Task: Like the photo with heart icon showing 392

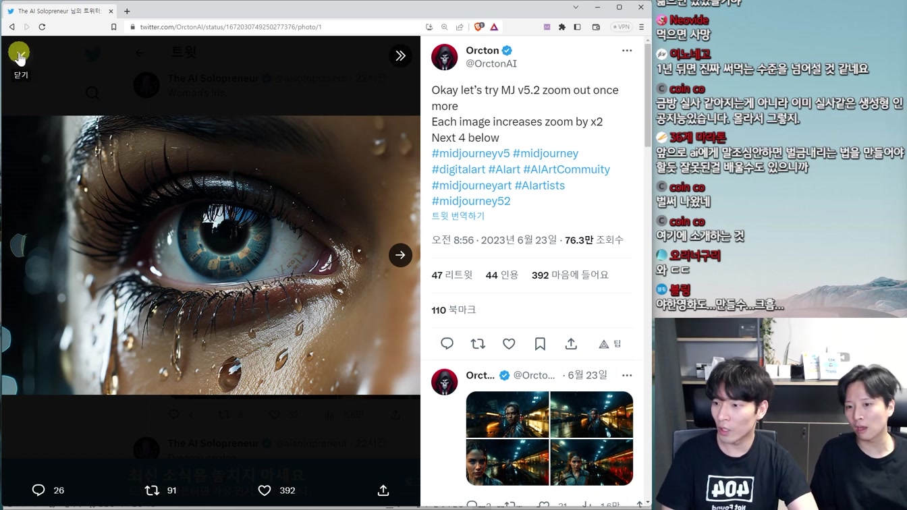Action: point(265,490)
